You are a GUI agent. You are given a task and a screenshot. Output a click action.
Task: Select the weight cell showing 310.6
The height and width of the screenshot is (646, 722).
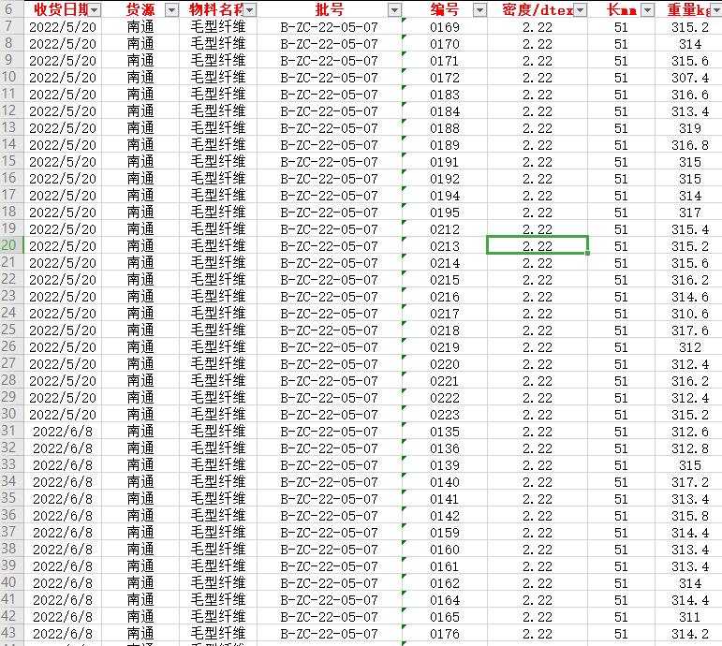689,314
